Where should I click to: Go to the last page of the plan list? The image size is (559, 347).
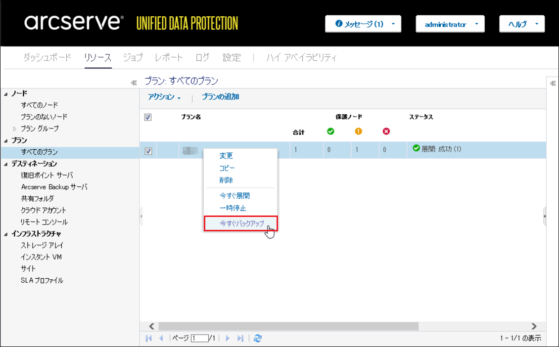(x=240, y=338)
